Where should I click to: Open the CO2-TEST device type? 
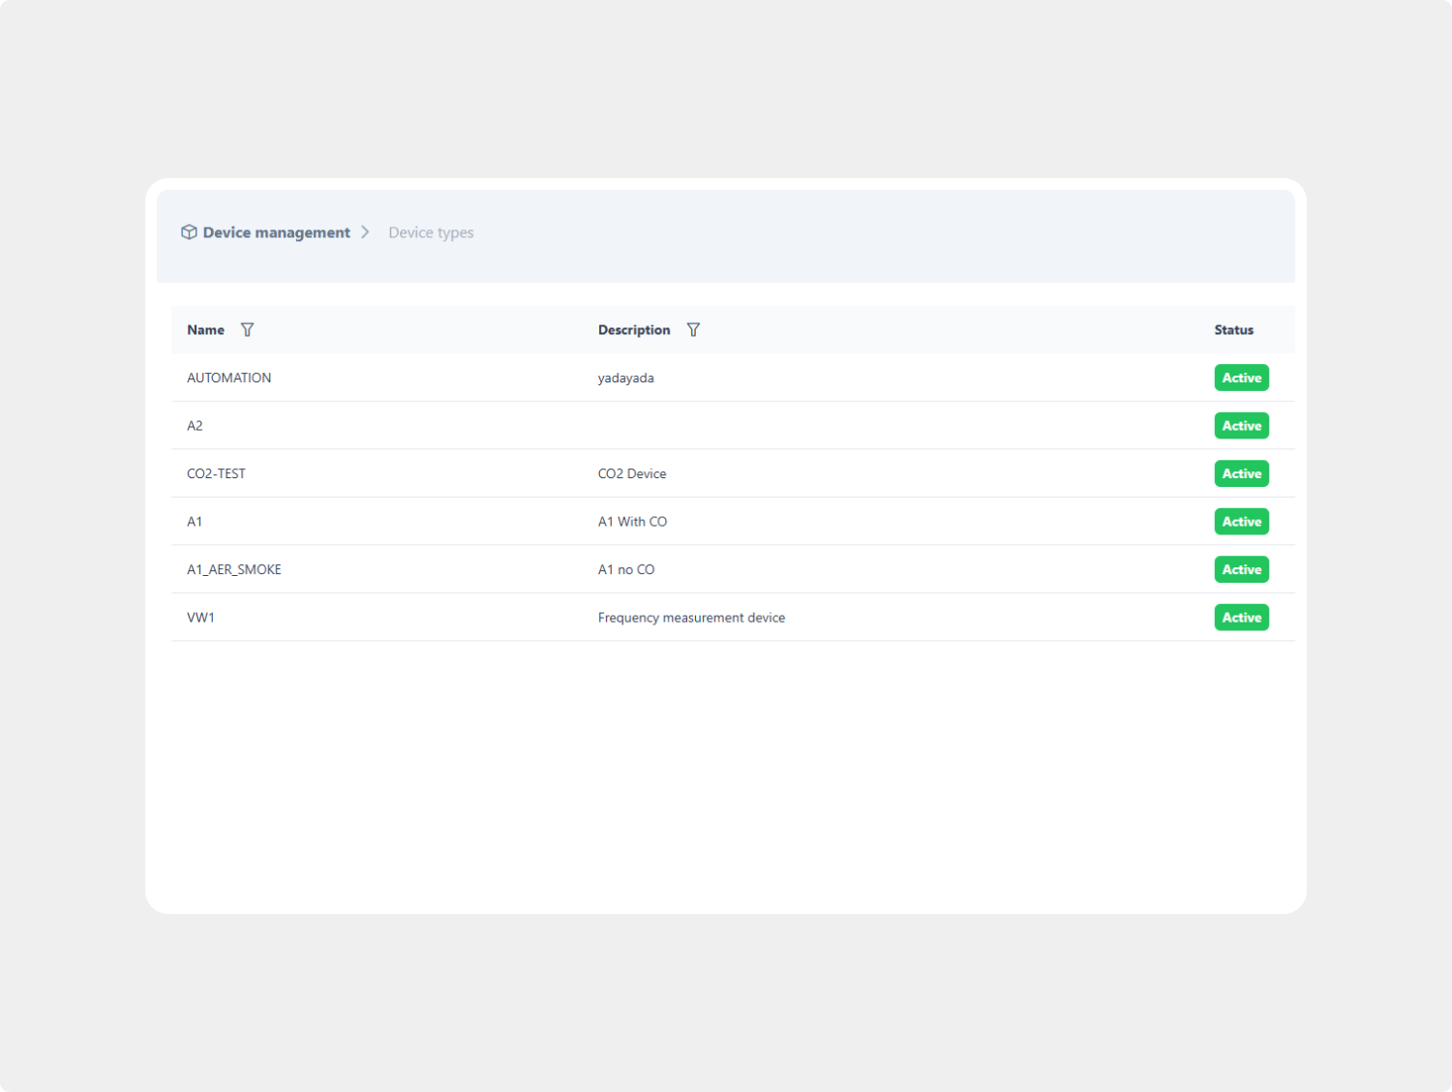[216, 473]
